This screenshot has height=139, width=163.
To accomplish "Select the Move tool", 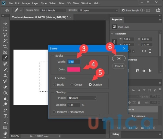I will point(5,23).
